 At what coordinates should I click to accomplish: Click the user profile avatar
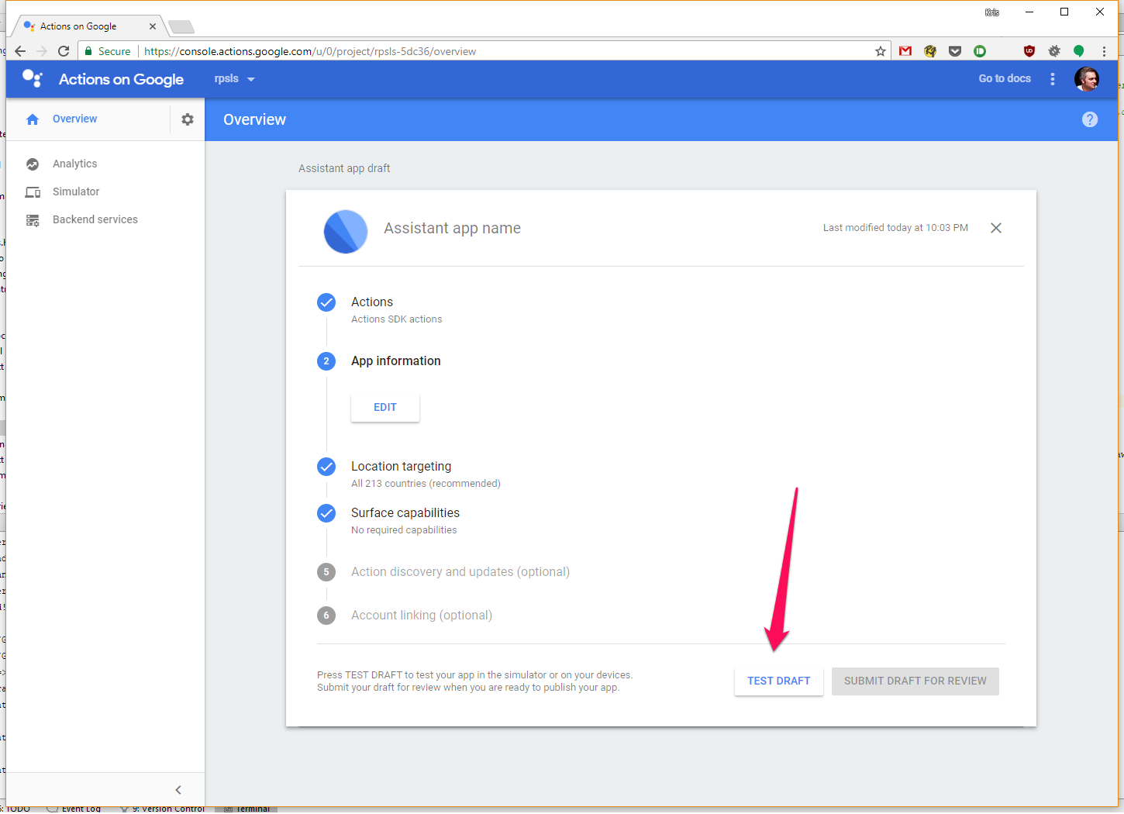pyautogui.click(x=1086, y=79)
